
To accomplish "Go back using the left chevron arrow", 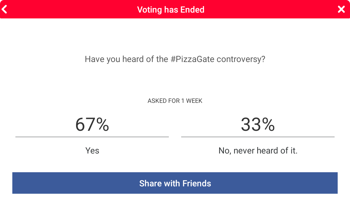I will [4, 10].
